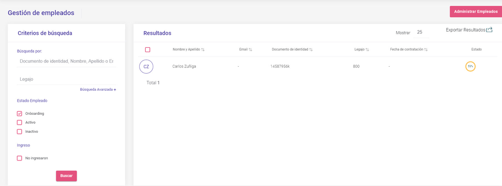Click the Nombre y Apellido column header
This screenshot has height=186, width=502.
click(186, 50)
